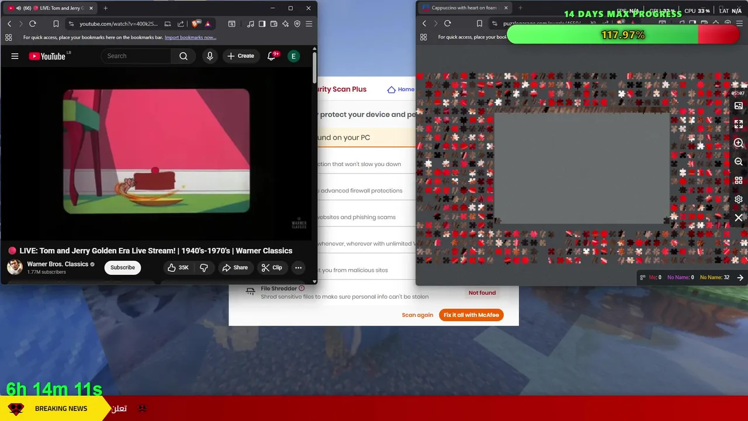
Task: Click Fix it all with McAfee
Action: point(471,315)
